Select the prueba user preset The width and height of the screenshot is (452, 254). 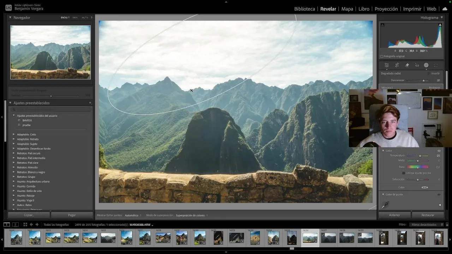[26, 125]
